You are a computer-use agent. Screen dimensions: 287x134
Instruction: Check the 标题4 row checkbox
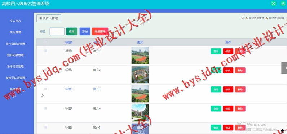click(x=46, y=108)
